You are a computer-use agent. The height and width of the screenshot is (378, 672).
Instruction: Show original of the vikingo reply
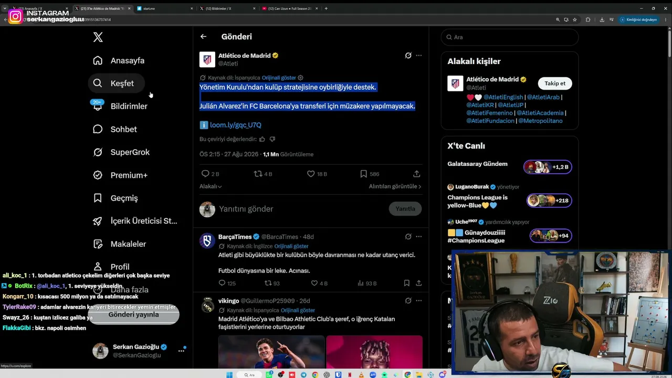pos(298,310)
